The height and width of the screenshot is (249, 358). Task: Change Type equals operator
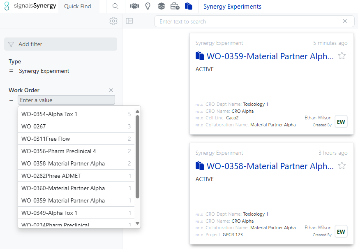(11, 71)
